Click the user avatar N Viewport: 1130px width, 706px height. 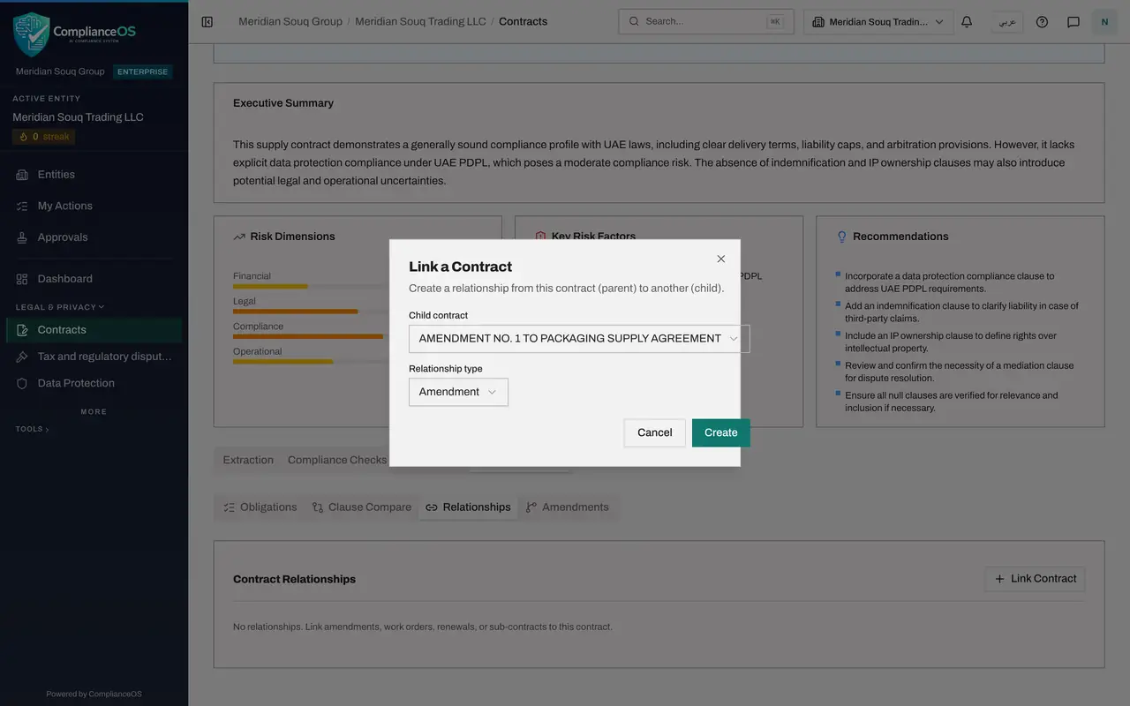point(1104,22)
